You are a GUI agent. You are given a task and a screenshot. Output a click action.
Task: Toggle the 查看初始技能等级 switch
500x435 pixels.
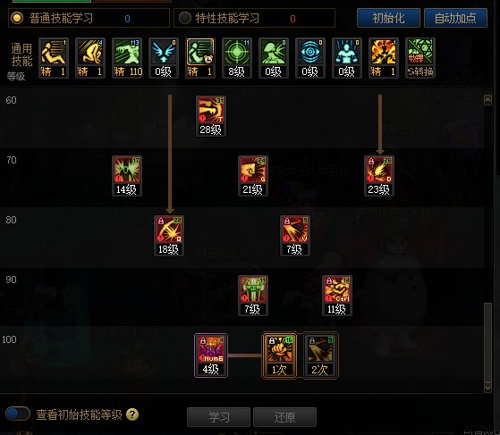click(18, 414)
